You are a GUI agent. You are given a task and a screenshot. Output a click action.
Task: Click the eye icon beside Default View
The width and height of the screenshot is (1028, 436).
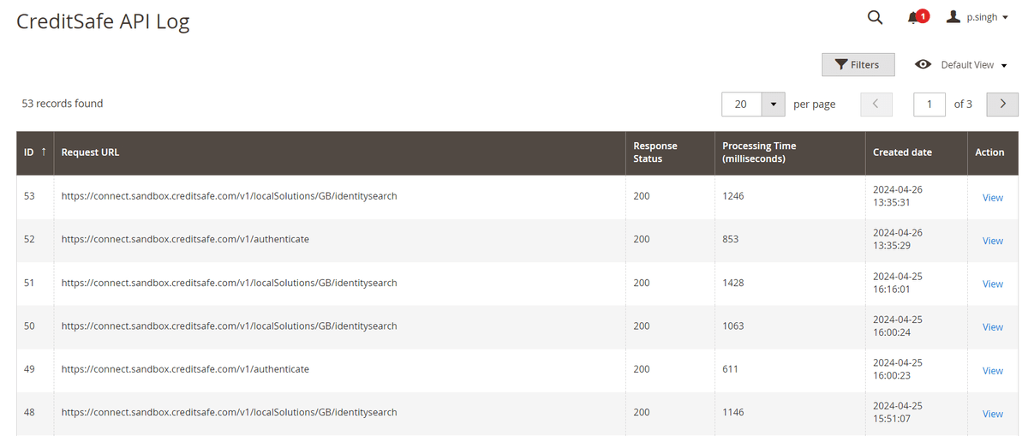tap(923, 65)
